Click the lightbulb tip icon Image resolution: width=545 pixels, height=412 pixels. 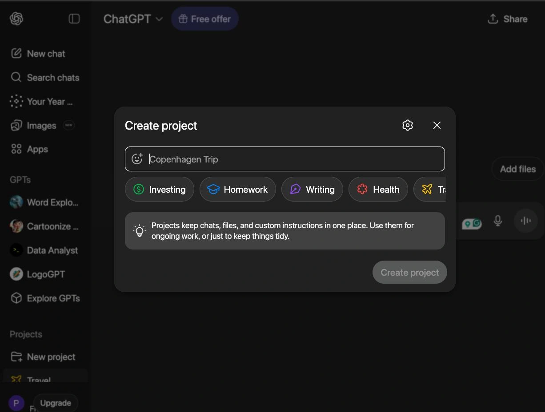(140, 230)
